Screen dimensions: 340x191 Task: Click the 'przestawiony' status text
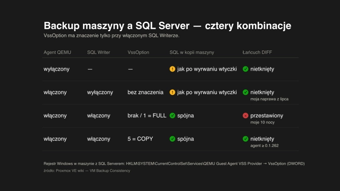coord(267,116)
